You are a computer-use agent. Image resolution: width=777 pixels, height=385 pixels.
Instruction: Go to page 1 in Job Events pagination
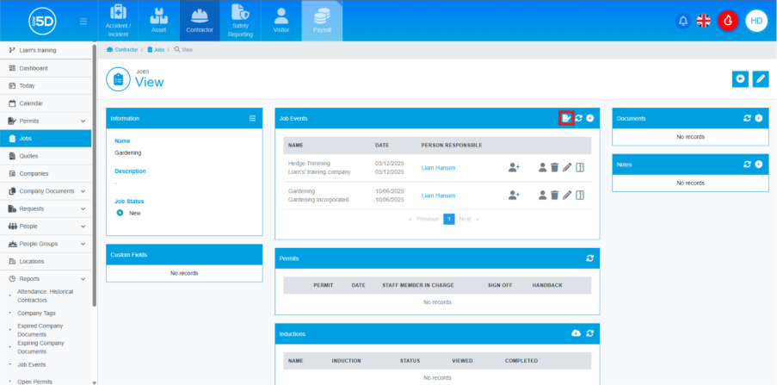[448, 219]
